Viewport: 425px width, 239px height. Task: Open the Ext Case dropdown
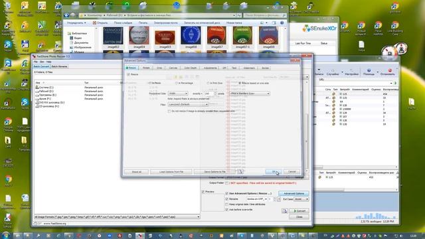coord(301,199)
